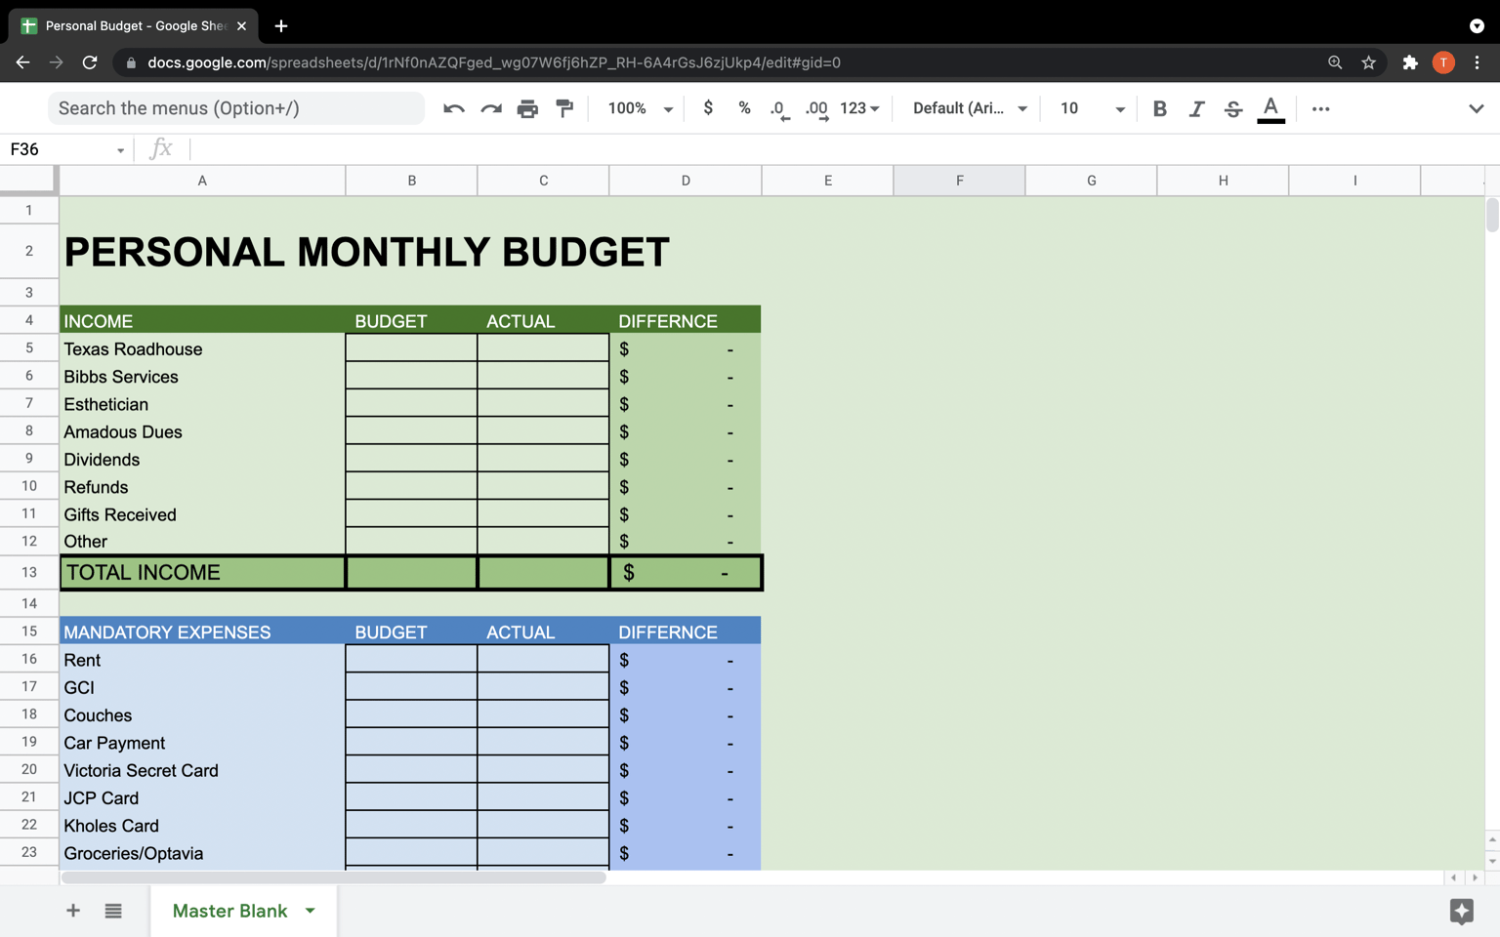Go forward in the browser
The image size is (1500, 937).
56,62
